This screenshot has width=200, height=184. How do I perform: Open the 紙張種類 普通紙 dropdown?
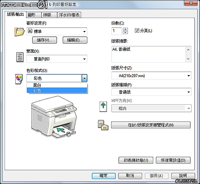point(151,92)
